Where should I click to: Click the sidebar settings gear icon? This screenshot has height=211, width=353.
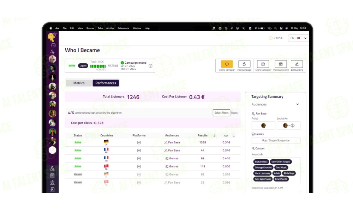click(53, 182)
